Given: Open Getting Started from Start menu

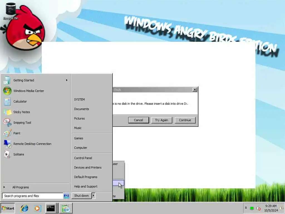Looking at the screenshot, I should pos(35,80).
